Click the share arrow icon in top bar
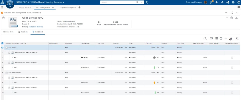This screenshot has width=241, height=100. point(222,2)
